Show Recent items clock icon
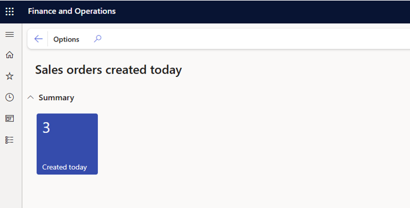Image resolution: width=410 pixels, height=208 pixels. coord(10,97)
